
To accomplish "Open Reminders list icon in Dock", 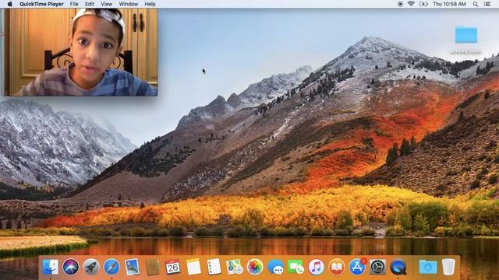I will (214, 267).
